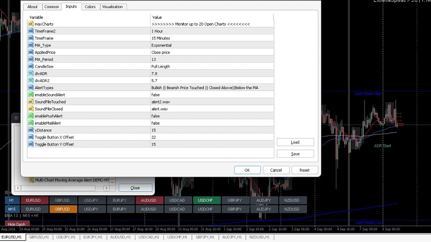This screenshot has width=431, height=242.
Task: Click the enableMailAlert boolean icon
Action: tap(31, 123)
